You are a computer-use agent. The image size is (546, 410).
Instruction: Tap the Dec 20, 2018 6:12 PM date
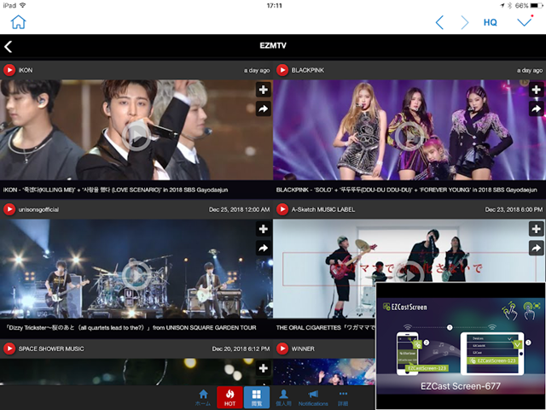pos(241,348)
